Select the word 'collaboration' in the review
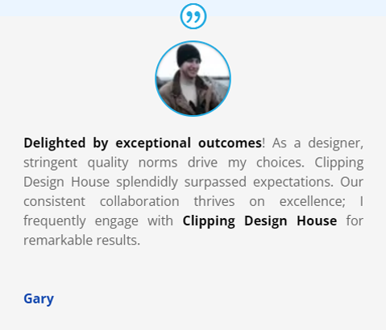 139,201
